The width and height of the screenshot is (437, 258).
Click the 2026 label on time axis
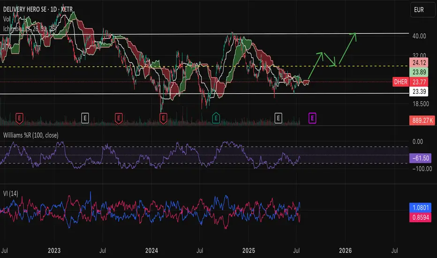pos(345,250)
